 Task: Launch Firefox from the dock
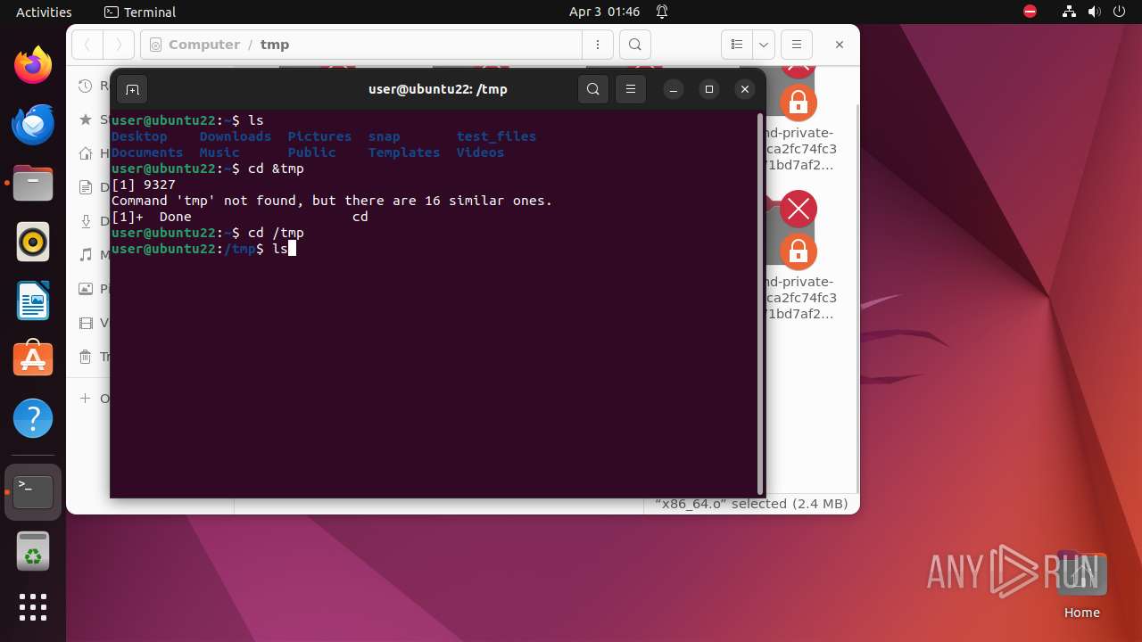click(x=33, y=65)
